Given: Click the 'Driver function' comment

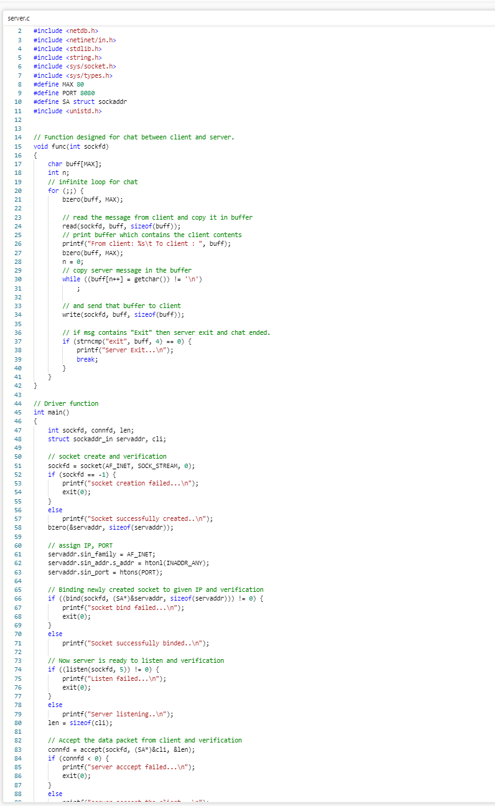Looking at the screenshot, I should [x=66, y=403].
